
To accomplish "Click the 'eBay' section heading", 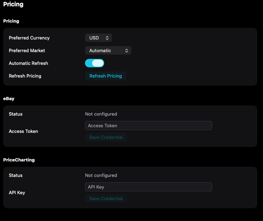I will 9,99.
